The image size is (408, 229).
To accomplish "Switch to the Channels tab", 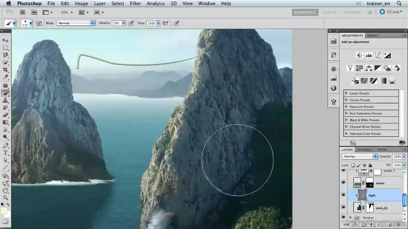I will [365, 149].
